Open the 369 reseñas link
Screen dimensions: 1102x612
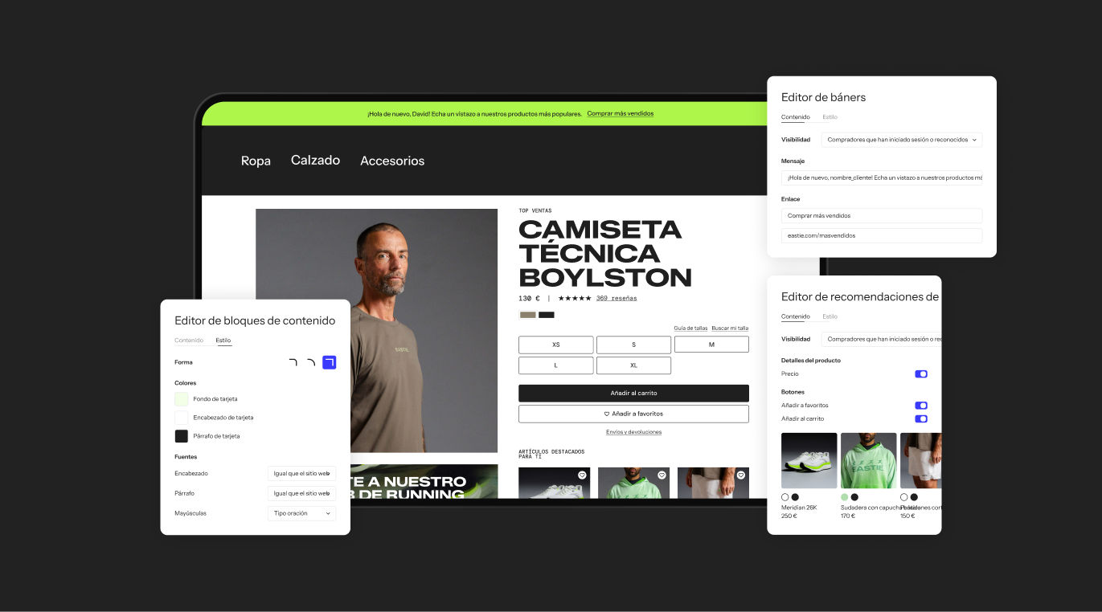(617, 298)
